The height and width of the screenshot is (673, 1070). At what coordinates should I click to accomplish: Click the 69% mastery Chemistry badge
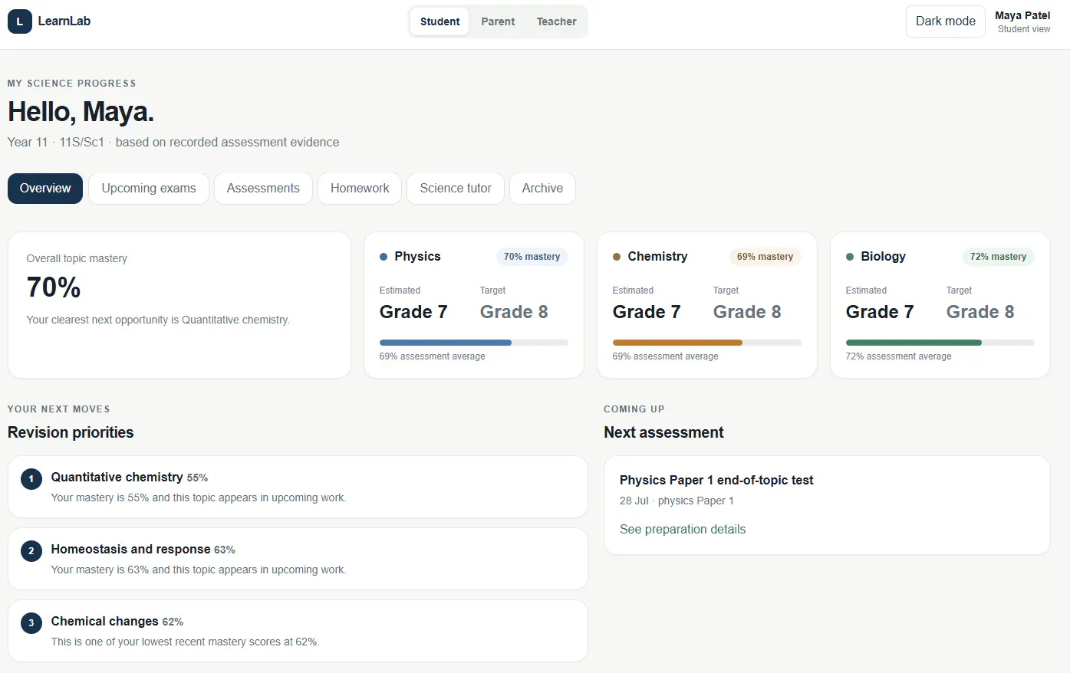pos(765,257)
